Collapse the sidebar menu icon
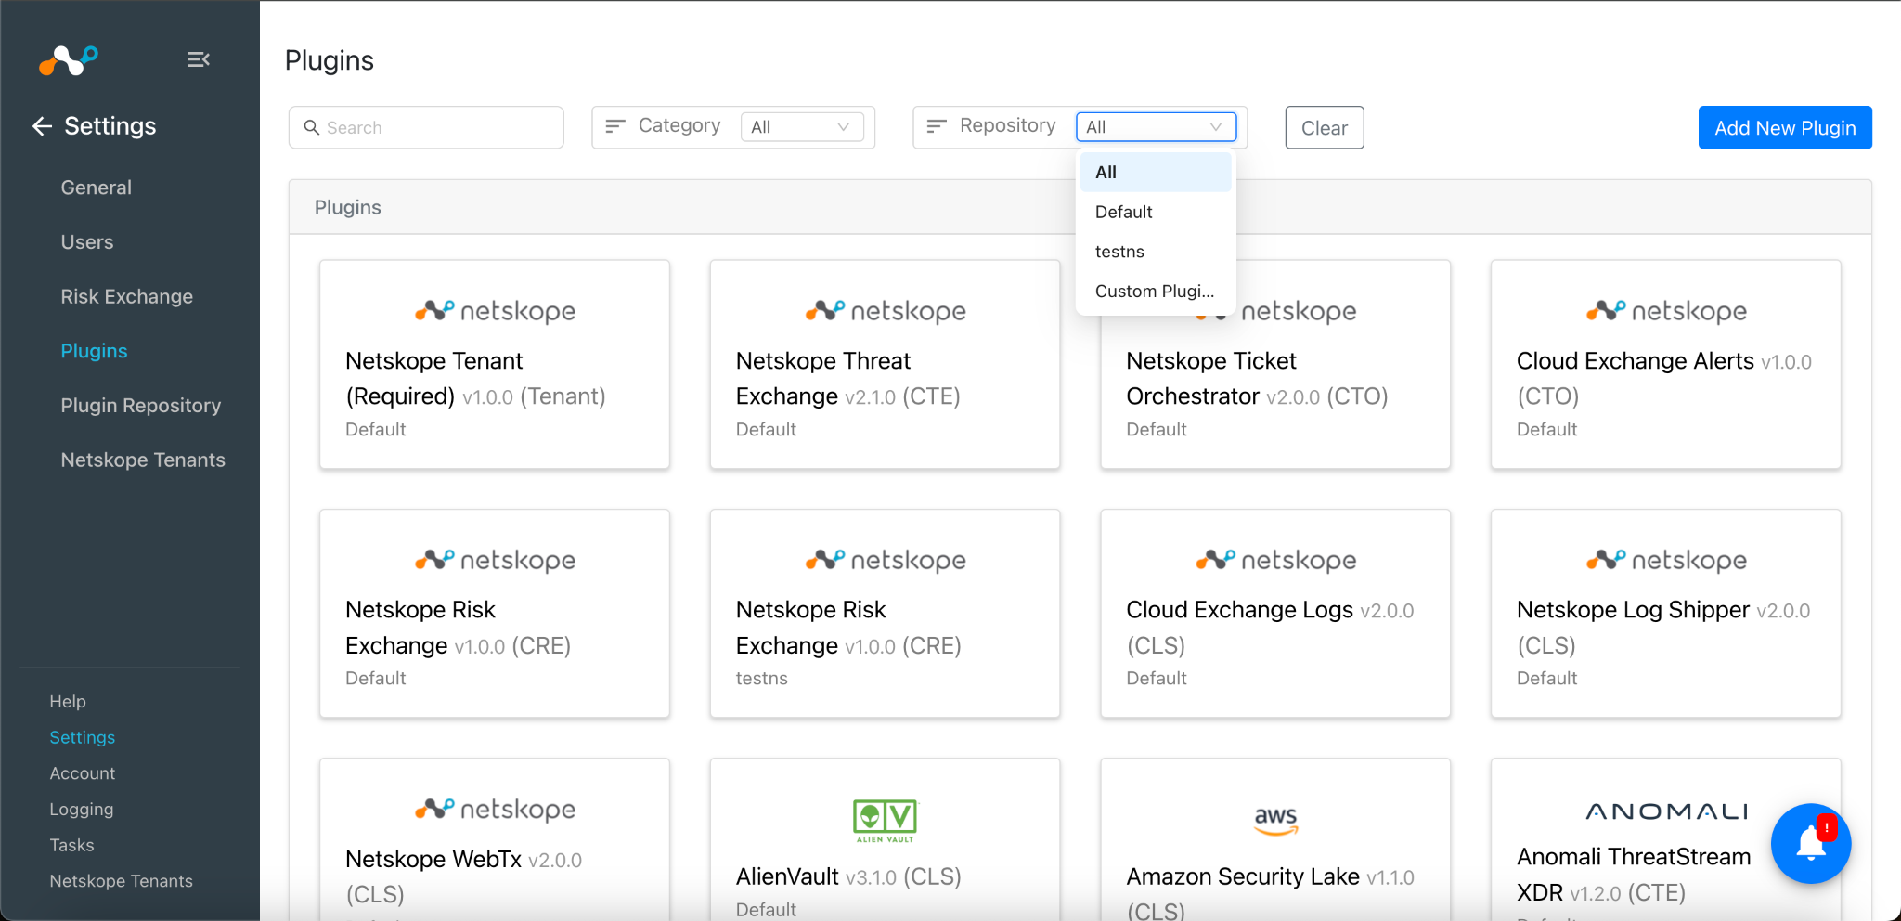 (198, 59)
